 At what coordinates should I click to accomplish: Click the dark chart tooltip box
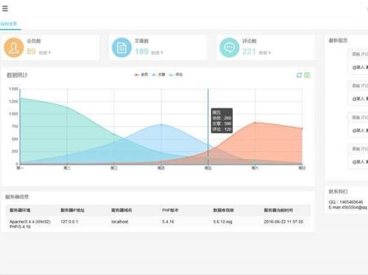click(x=222, y=120)
